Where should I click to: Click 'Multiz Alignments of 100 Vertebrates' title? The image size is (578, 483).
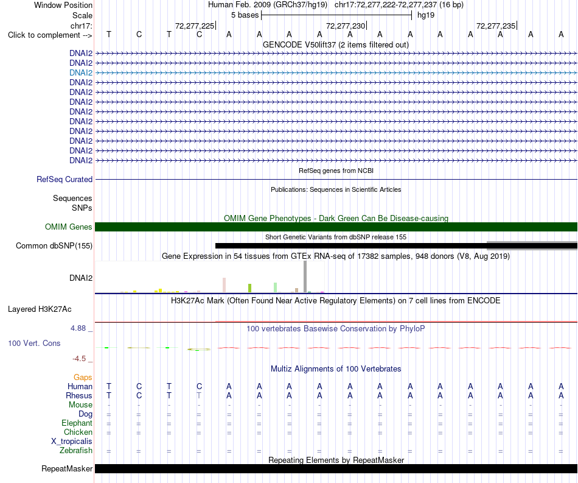point(336,368)
